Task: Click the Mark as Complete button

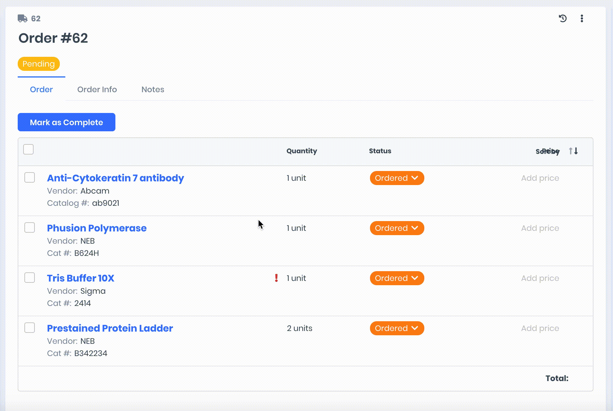Action: 66,122
